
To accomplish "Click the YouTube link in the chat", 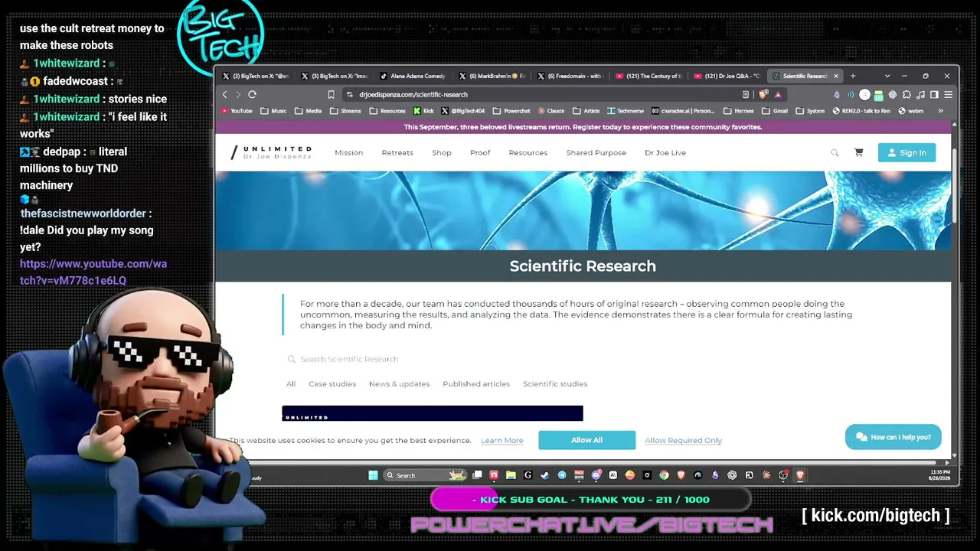I will (93, 272).
